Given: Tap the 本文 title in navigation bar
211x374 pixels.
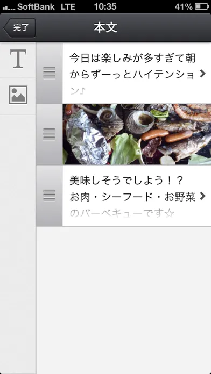Looking at the screenshot, I should coord(105,27).
